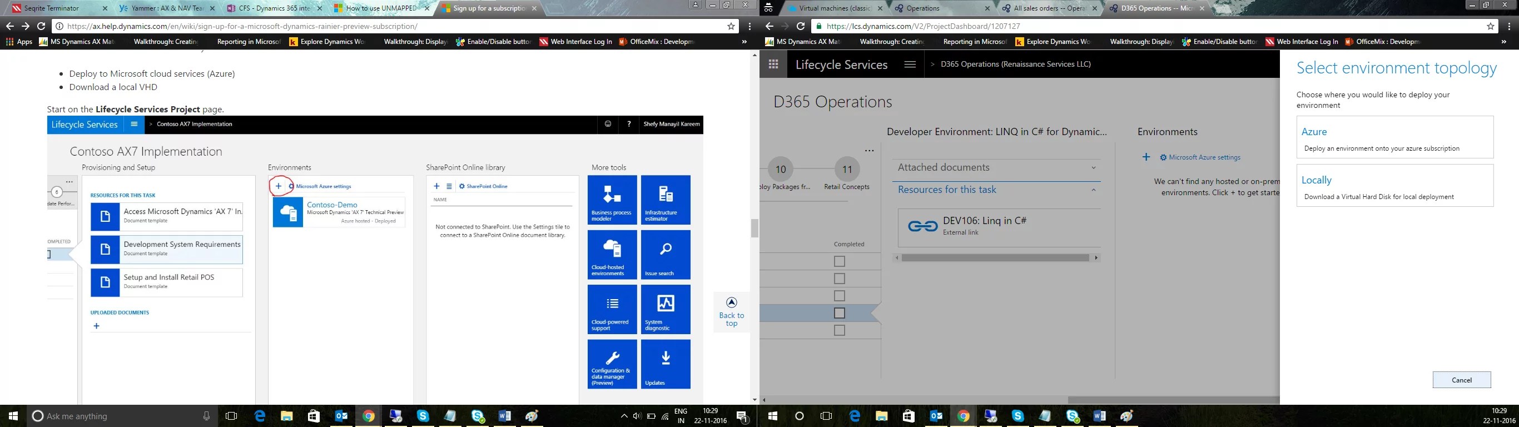Show hidden bookmarks in lcs.dynamics.com window
1519x427 pixels.
point(1503,41)
